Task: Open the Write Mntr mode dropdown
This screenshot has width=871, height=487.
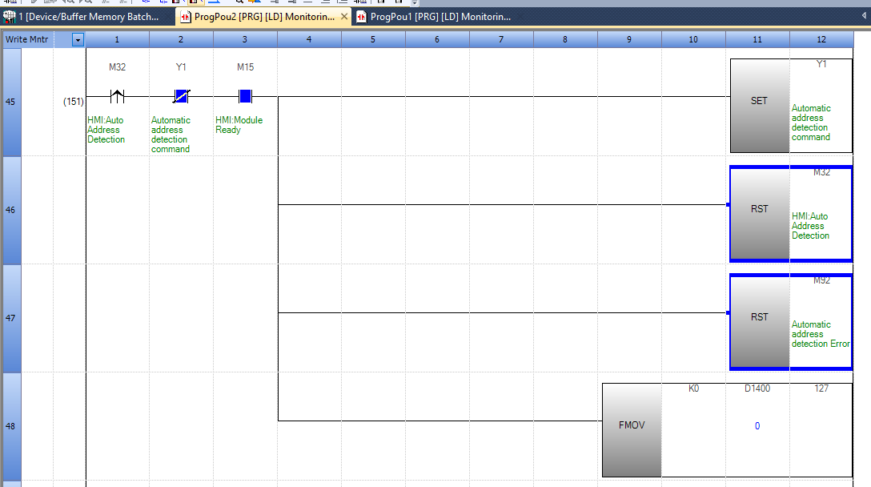Action: pyautogui.click(x=78, y=39)
